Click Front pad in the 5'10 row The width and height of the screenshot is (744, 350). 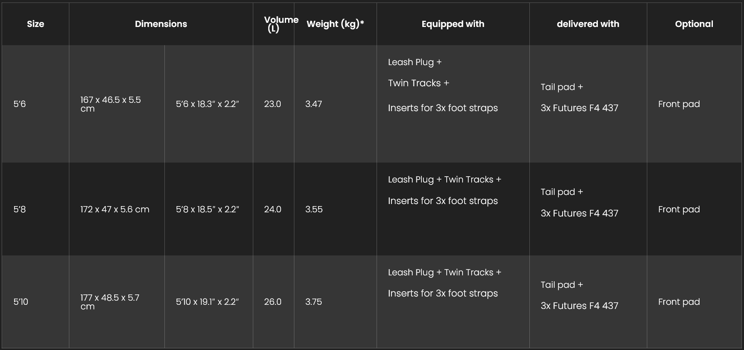point(679,302)
